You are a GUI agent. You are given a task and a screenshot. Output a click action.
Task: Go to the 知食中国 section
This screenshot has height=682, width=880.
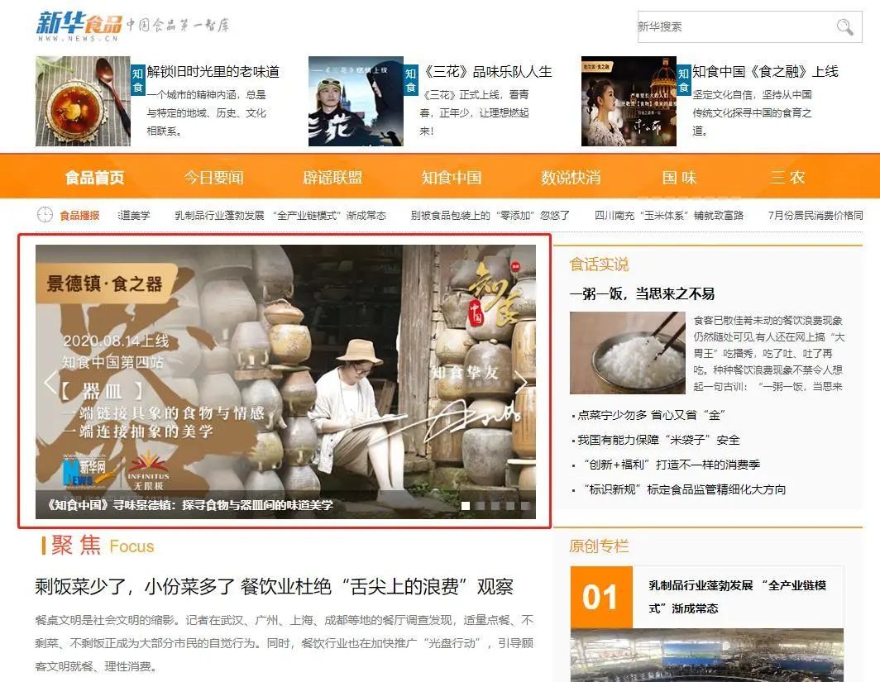click(x=451, y=177)
